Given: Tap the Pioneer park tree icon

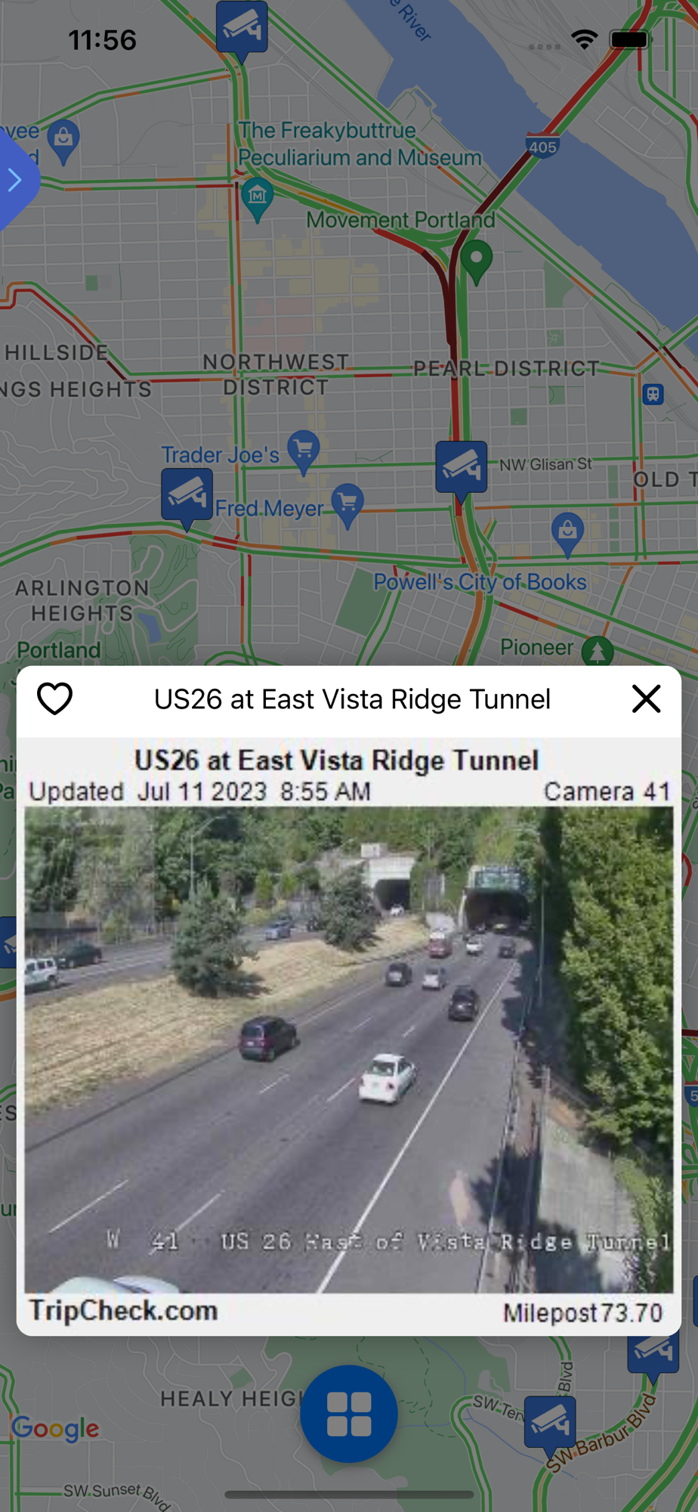Looking at the screenshot, I should (x=598, y=650).
